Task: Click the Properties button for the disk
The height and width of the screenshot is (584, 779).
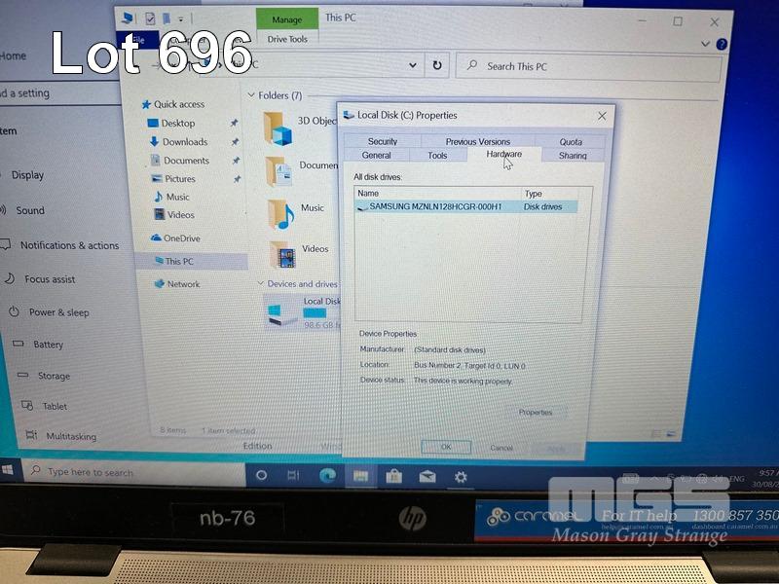Action: pos(535,413)
